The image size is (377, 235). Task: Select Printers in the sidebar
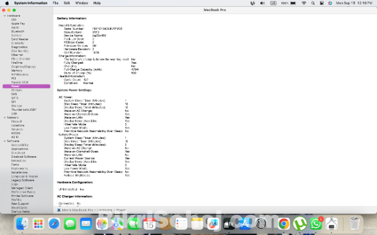[16, 90]
